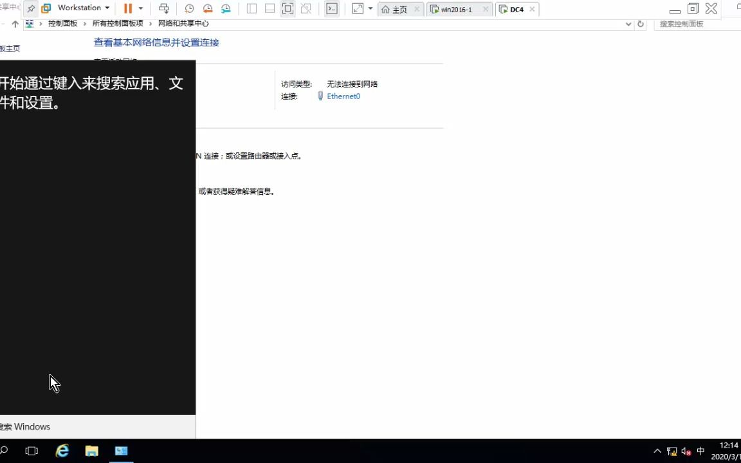
Task: Click 控制面板 in the breadcrumb
Action: pyautogui.click(x=63, y=23)
